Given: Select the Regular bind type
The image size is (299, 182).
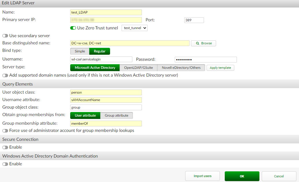Looking at the screenshot, I should pos(99,51).
